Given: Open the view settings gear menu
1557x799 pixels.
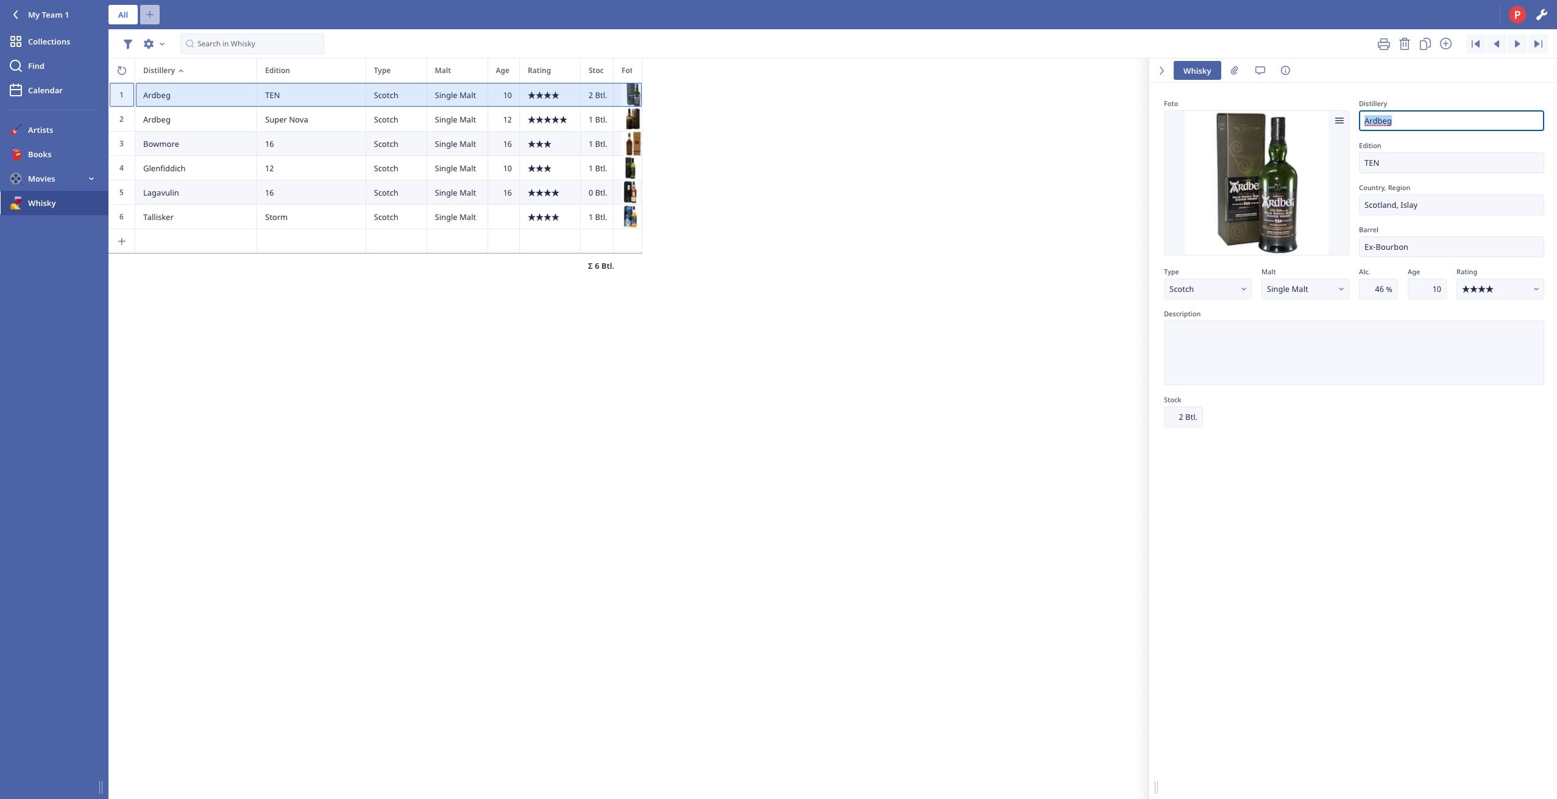Looking at the screenshot, I should click(x=154, y=44).
